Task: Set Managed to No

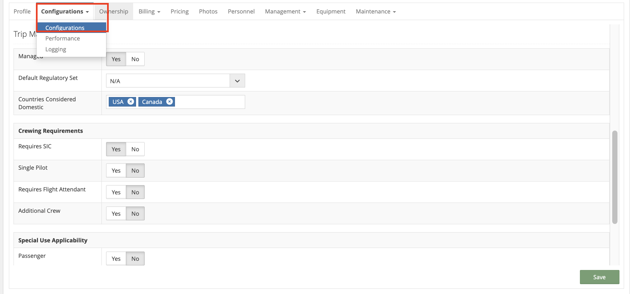Action: [135, 59]
